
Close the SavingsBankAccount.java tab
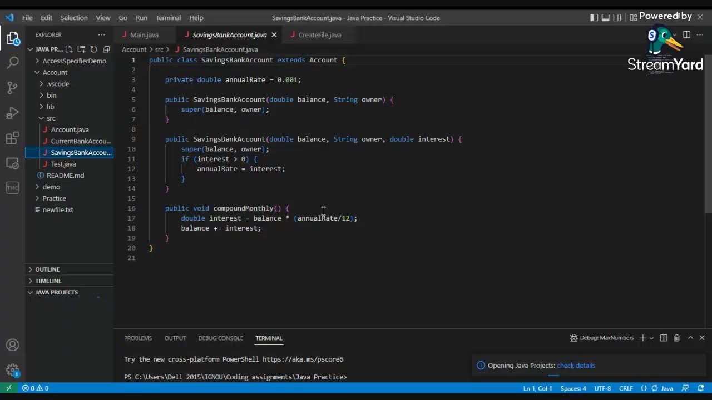[x=274, y=34]
